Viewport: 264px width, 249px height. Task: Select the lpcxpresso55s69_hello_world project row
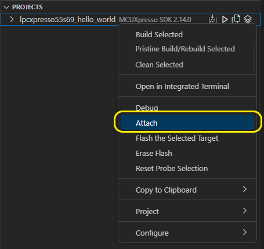(x=131, y=19)
